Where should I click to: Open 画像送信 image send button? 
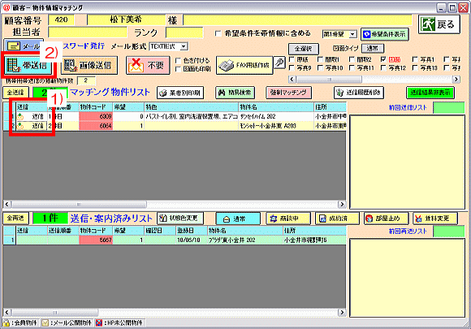coord(89,65)
